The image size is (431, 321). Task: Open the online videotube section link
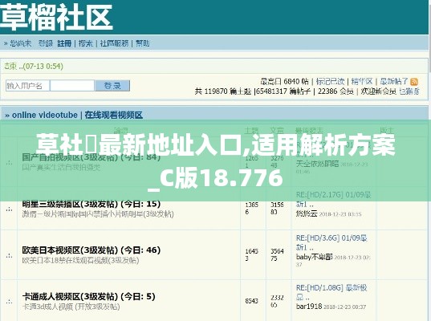pos(44,115)
